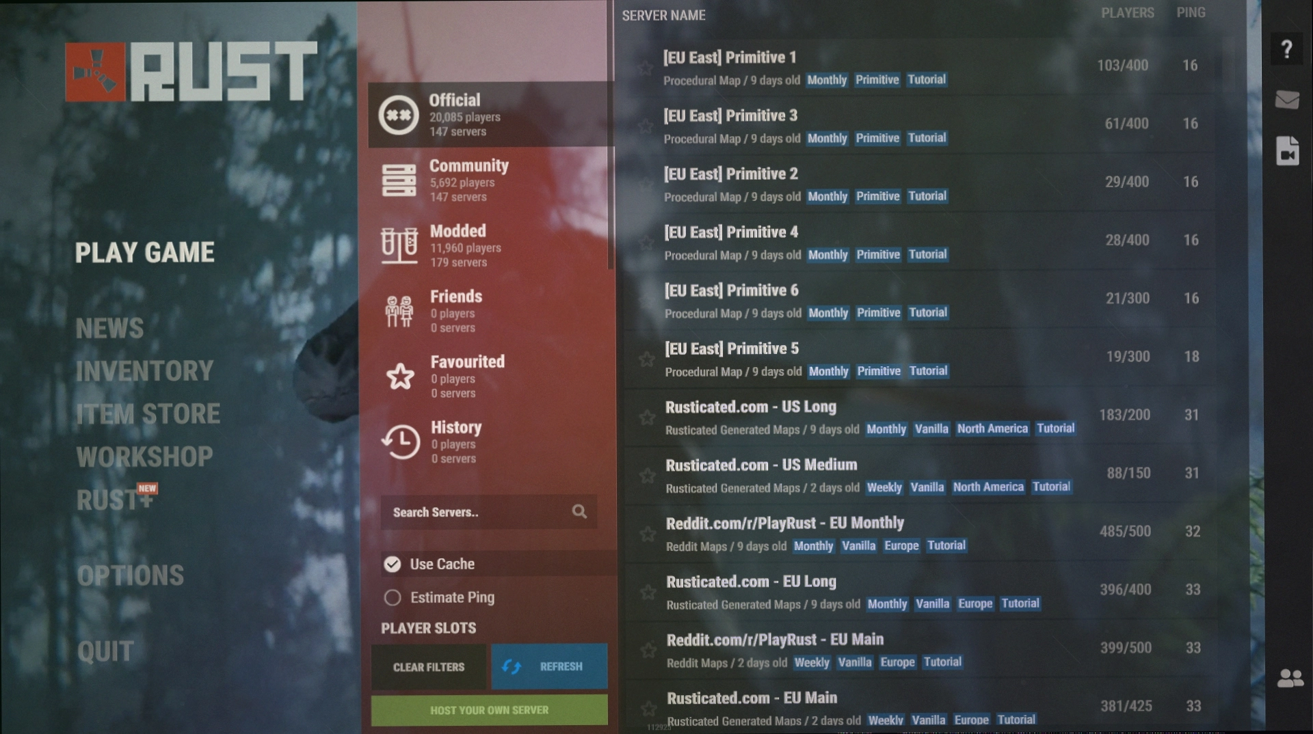Open the News menu item

coord(110,329)
